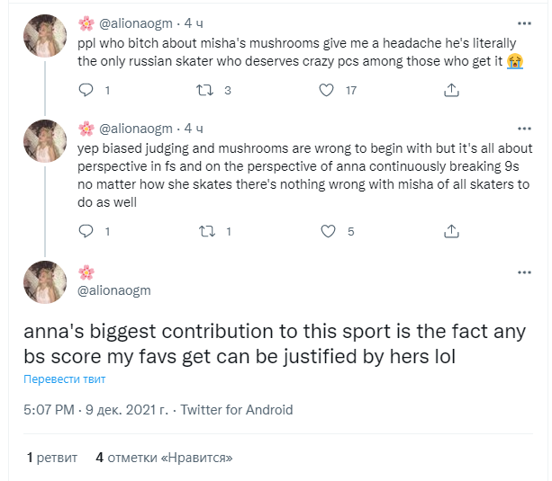Open Twitter for Android source link
Image resolution: width=552 pixels, height=481 pixels.
(x=237, y=410)
